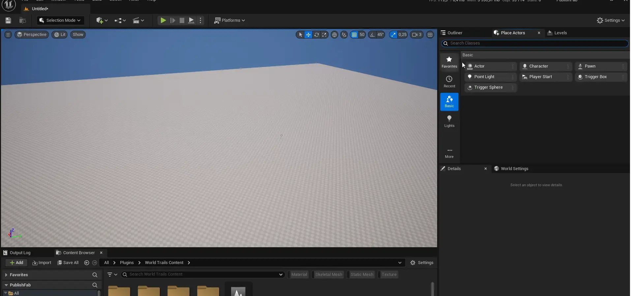The width and height of the screenshot is (631, 296).
Task: Click the Eject from player button
Action: click(191, 20)
